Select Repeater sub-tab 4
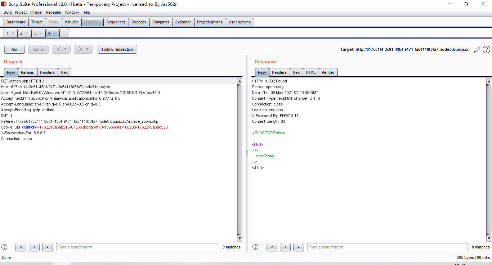The image size is (492, 265). coord(49,33)
